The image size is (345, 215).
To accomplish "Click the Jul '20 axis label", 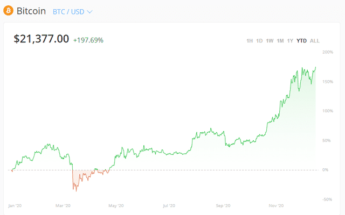I will [x=169, y=206].
